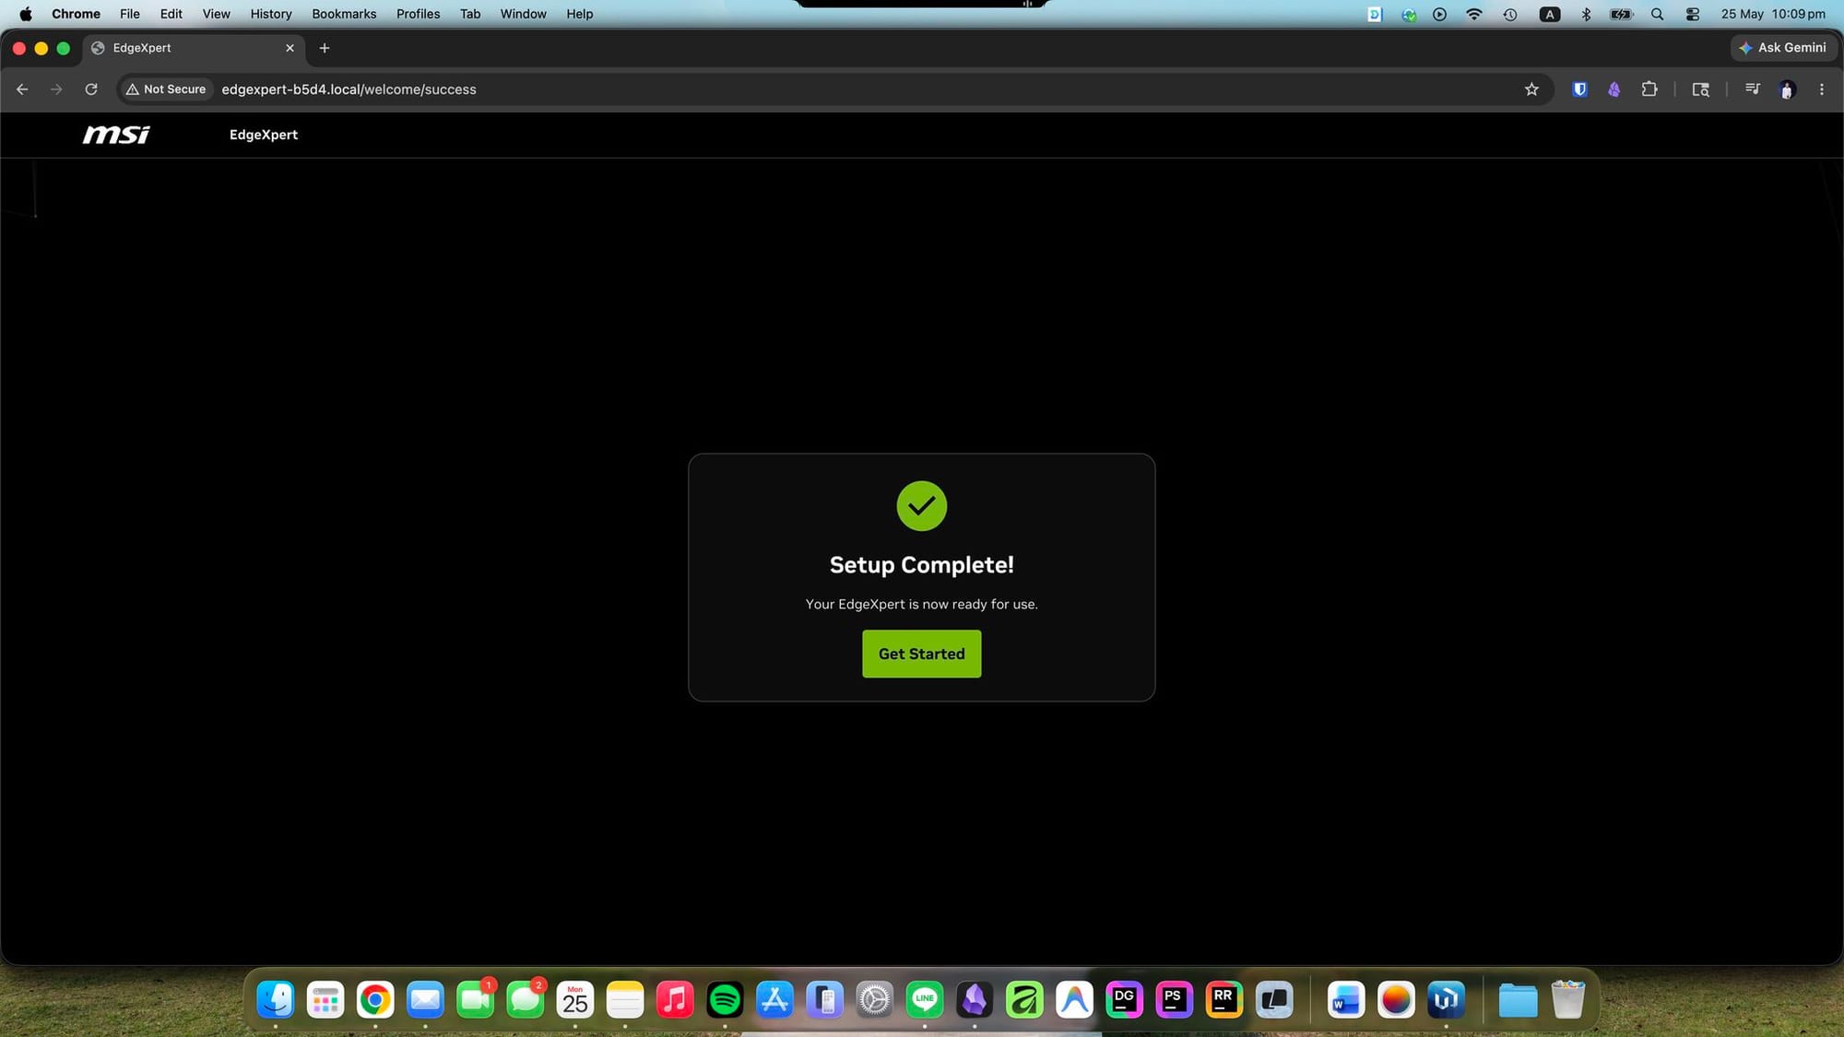The height and width of the screenshot is (1037, 1844).
Task: Open the History menu
Action: click(271, 14)
